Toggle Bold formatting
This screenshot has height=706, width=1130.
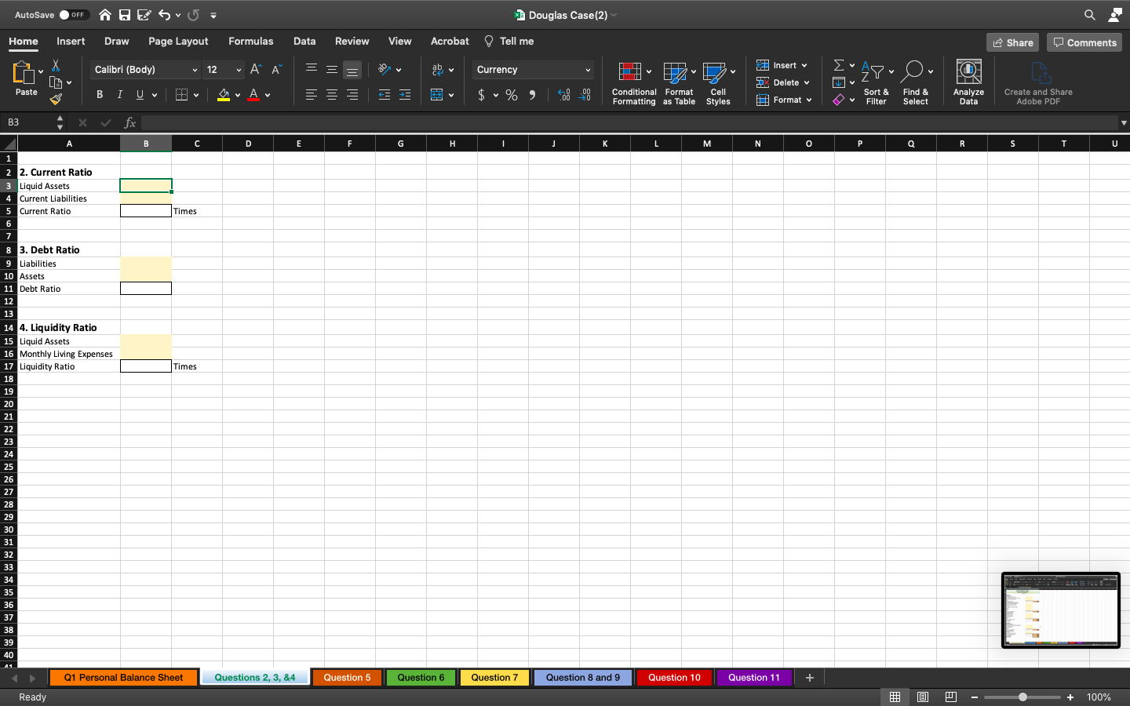[100, 95]
